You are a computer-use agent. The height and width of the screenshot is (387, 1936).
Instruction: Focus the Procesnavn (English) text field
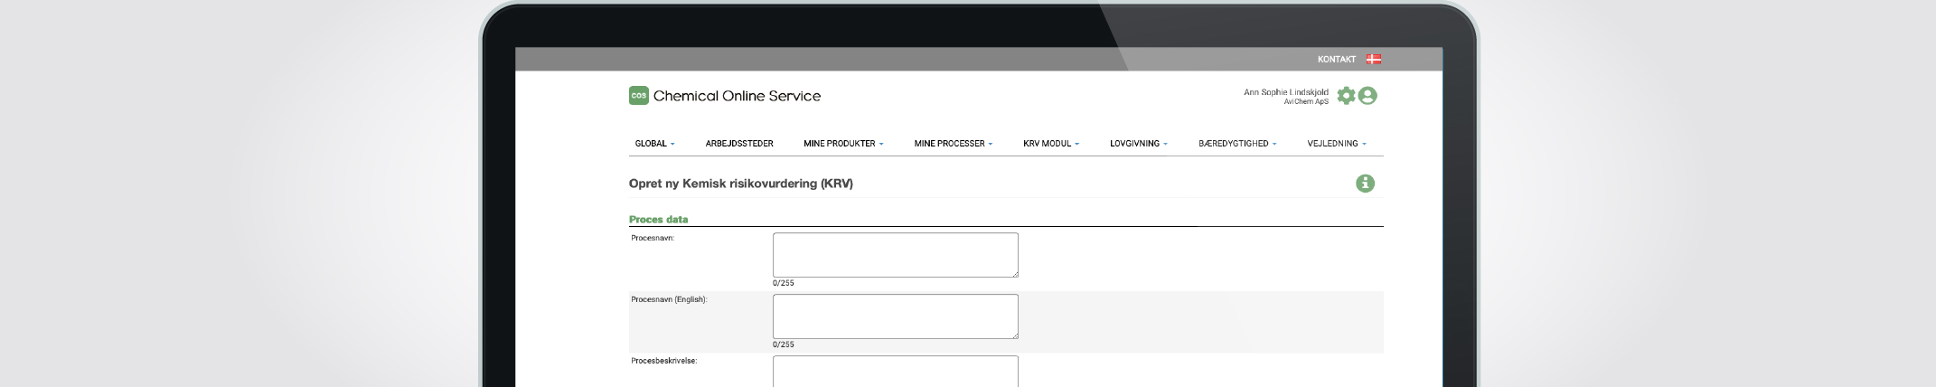tap(895, 316)
